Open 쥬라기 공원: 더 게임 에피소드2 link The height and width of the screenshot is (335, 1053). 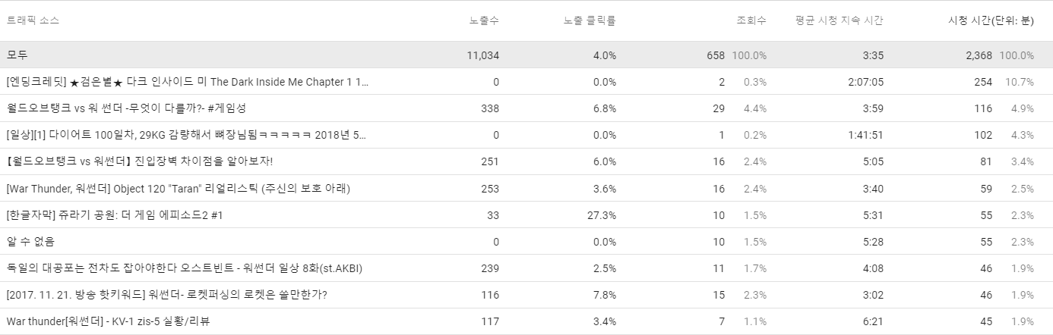click(x=114, y=215)
